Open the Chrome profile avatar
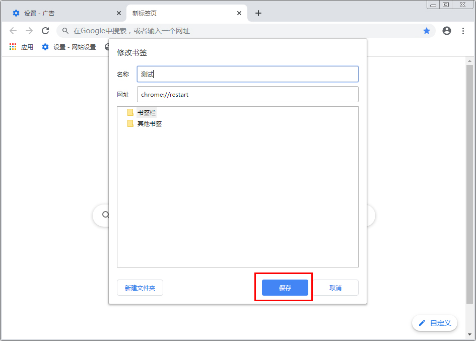The width and height of the screenshot is (476, 341). coord(447,31)
